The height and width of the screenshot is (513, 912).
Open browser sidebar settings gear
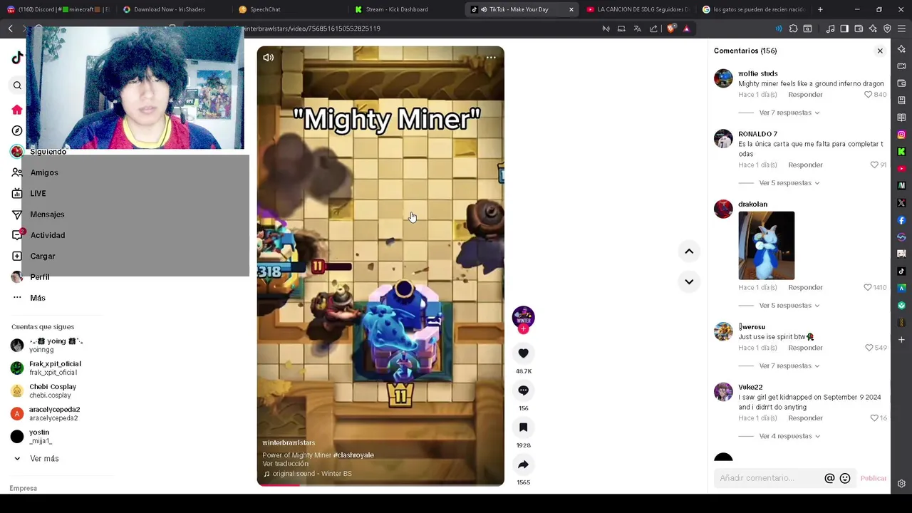click(x=901, y=484)
